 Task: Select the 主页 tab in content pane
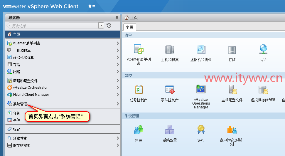130,27
